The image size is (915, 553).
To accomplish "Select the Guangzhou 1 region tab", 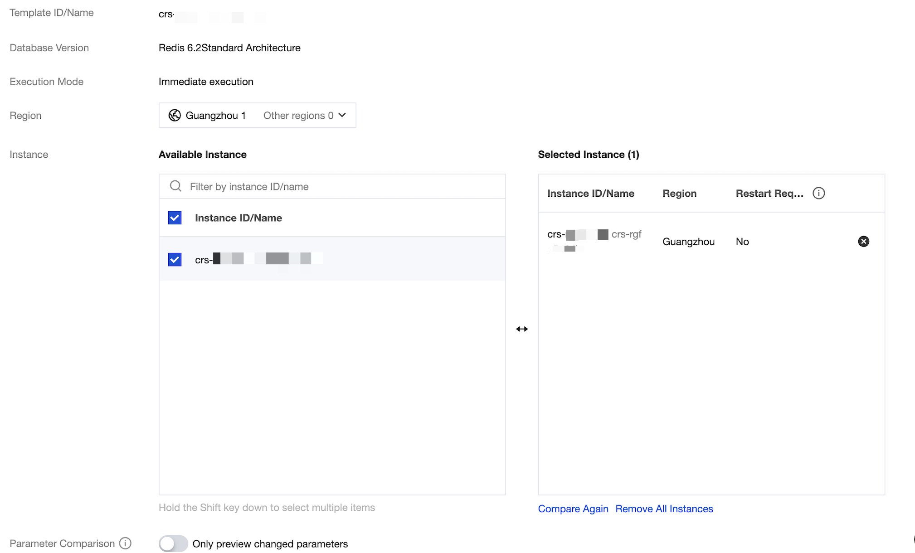I will click(215, 116).
